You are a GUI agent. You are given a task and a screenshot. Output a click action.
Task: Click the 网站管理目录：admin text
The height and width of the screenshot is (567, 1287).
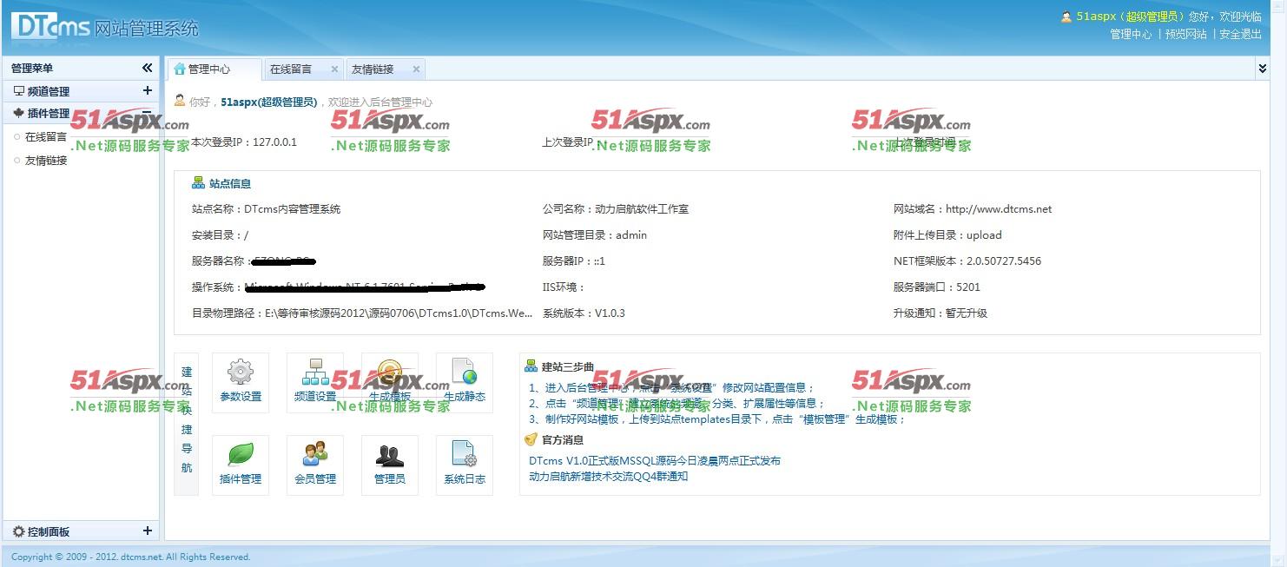click(x=595, y=235)
